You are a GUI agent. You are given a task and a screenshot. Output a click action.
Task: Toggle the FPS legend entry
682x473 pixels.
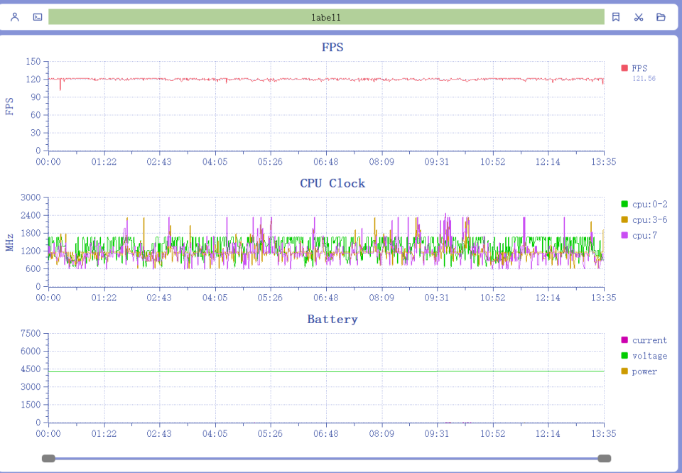[634, 68]
